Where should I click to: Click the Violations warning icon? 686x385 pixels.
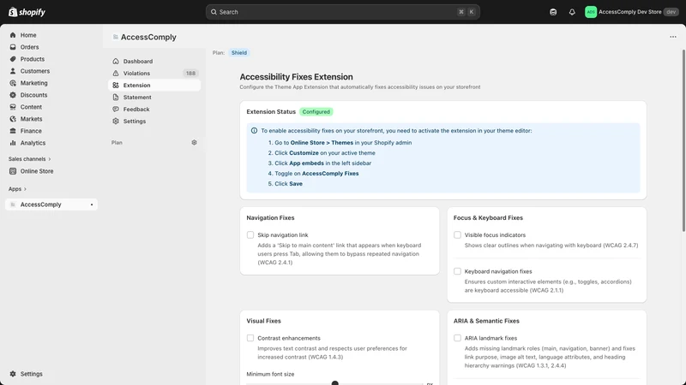click(x=116, y=74)
